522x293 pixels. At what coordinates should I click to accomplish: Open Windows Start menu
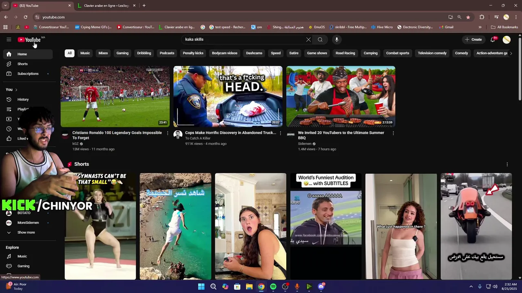[201, 286]
